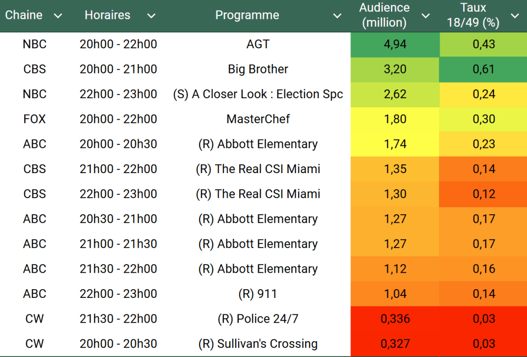Click the Programme header label

[247, 15]
